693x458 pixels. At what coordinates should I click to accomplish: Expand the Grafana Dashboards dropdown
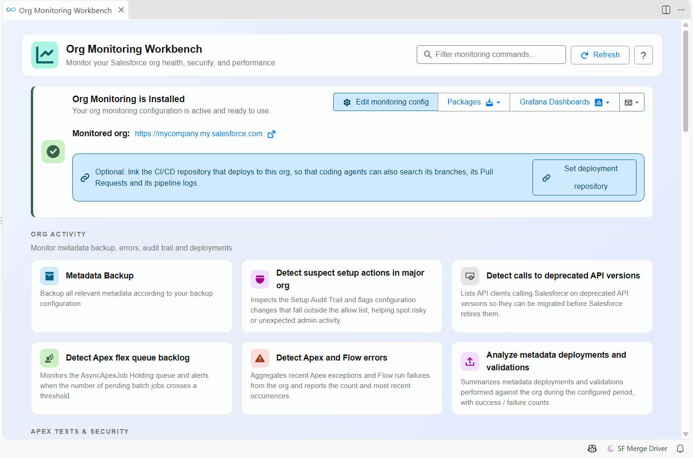(565, 102)
